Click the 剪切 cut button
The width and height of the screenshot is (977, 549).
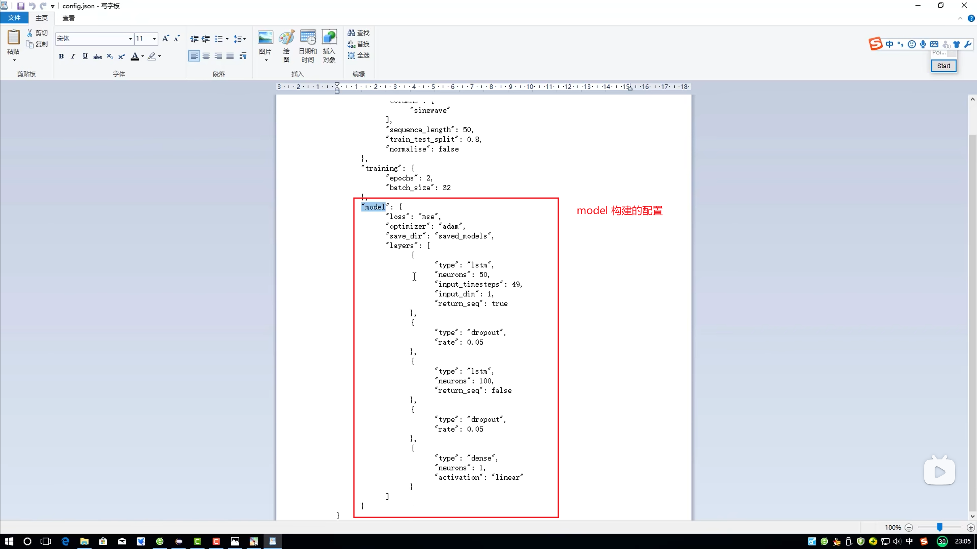(x=37, y=33)
